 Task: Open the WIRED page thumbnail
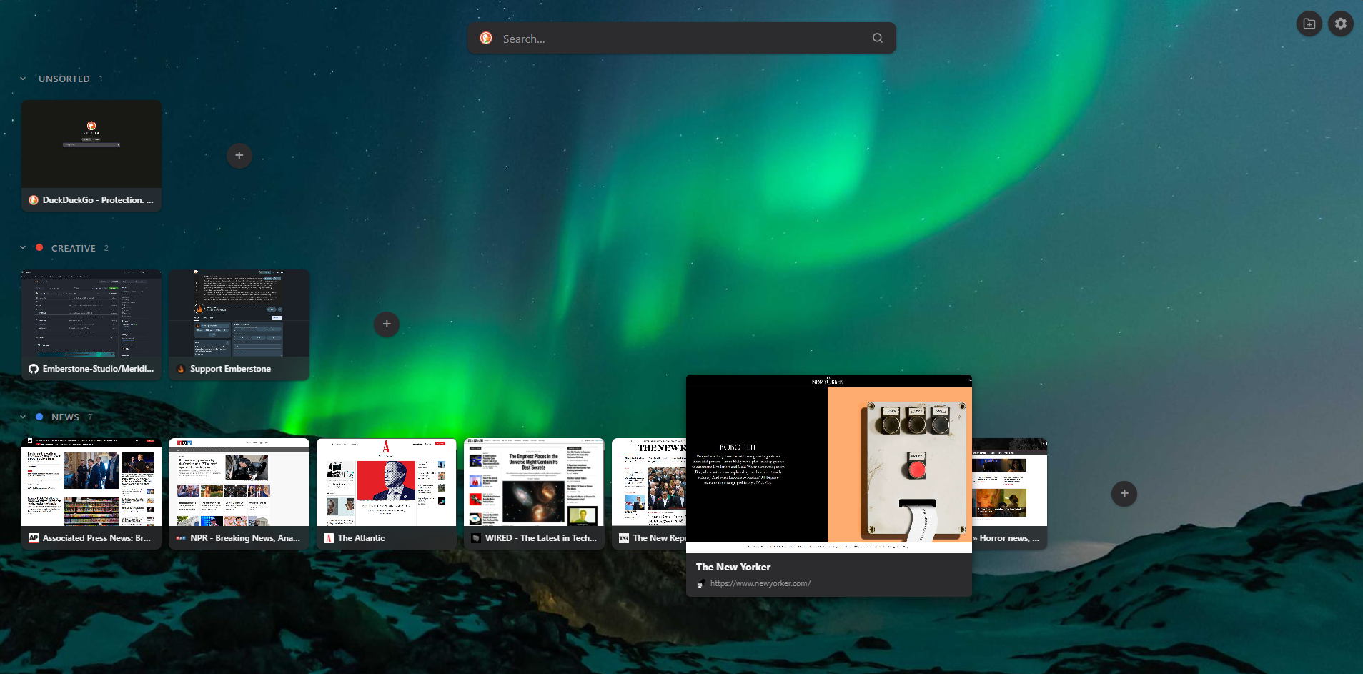click(534, 482)
